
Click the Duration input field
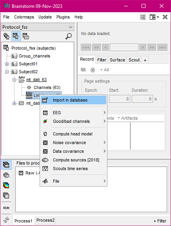pos(142,99)
